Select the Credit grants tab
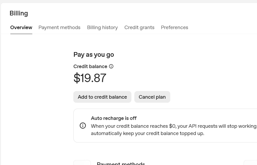Screen dimensions: 257x165 point(139,27)
